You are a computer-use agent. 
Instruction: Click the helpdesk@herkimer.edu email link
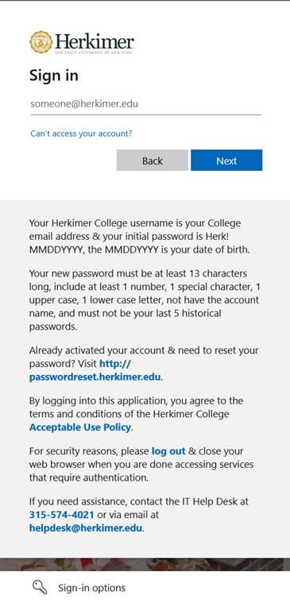[x=86, y=528]
